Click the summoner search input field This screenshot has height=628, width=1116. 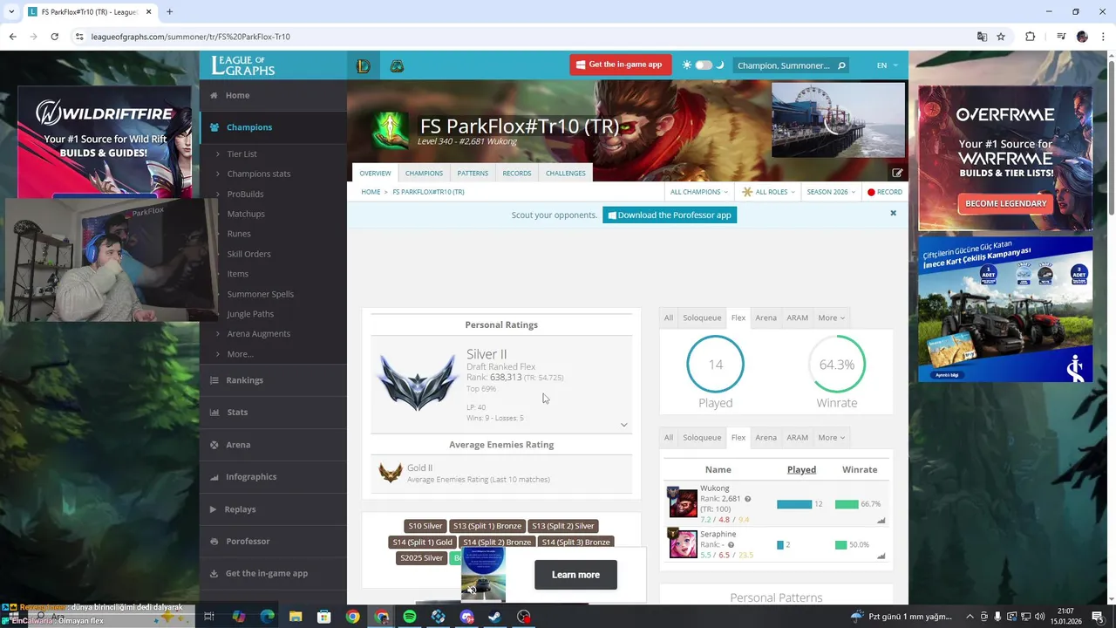pos(783,65)
